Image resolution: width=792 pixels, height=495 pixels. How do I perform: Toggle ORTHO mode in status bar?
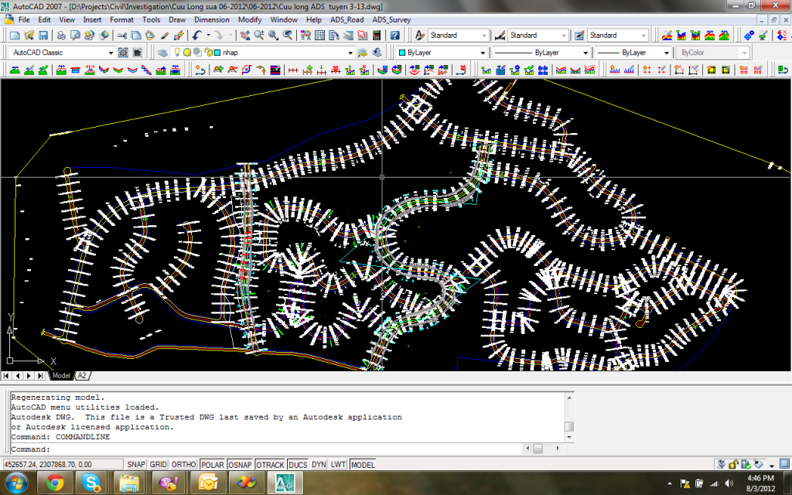[184, 465]
